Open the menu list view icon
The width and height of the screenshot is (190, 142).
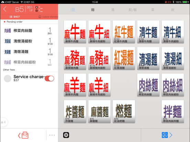point(73,10)
